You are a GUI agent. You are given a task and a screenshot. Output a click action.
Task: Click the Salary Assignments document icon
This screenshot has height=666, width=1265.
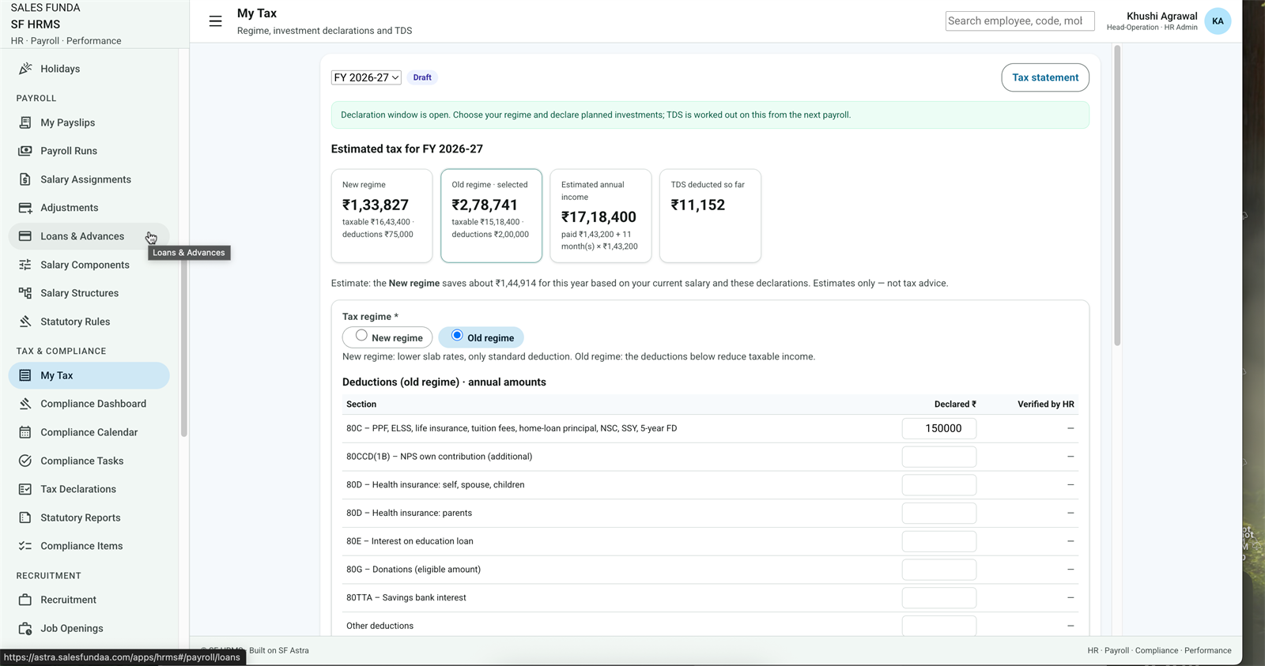click(25, 179)
